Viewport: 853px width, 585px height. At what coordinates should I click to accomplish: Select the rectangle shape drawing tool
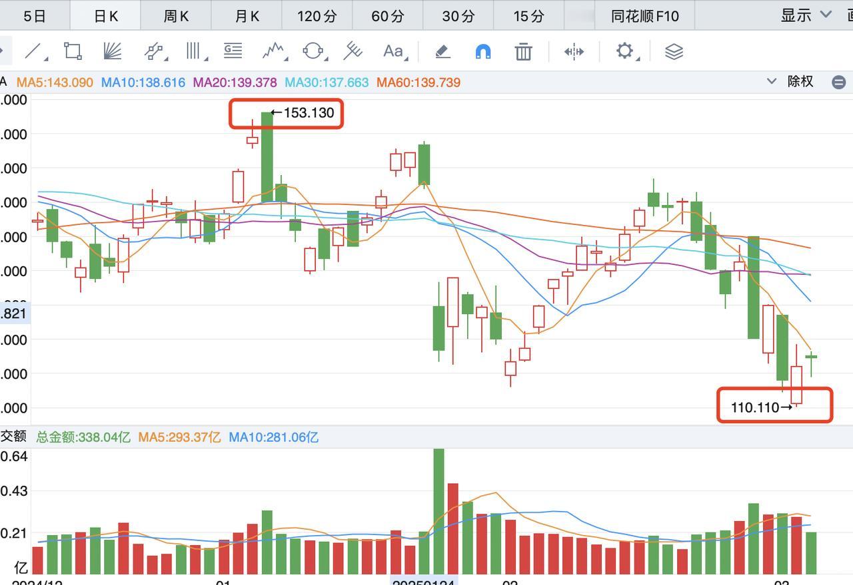(73, 51)
